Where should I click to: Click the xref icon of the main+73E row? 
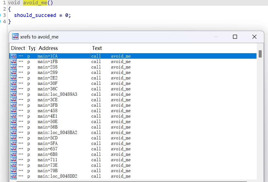click(13, 165)
